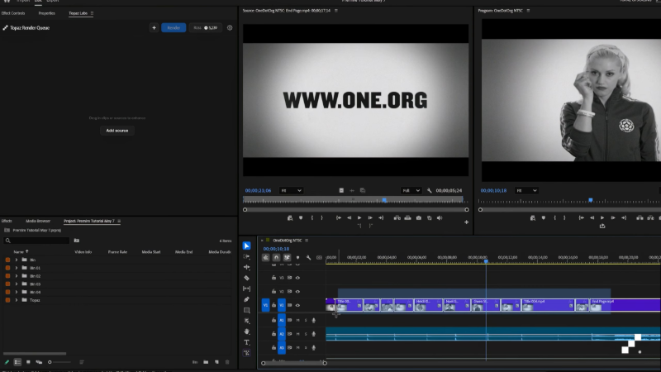This screenshot has width=661, height=372.
Task: Solo audio track A2
Action: (306, 334)
